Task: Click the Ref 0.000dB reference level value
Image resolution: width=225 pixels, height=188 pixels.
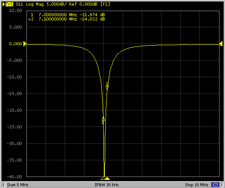Action: (83, 4)
